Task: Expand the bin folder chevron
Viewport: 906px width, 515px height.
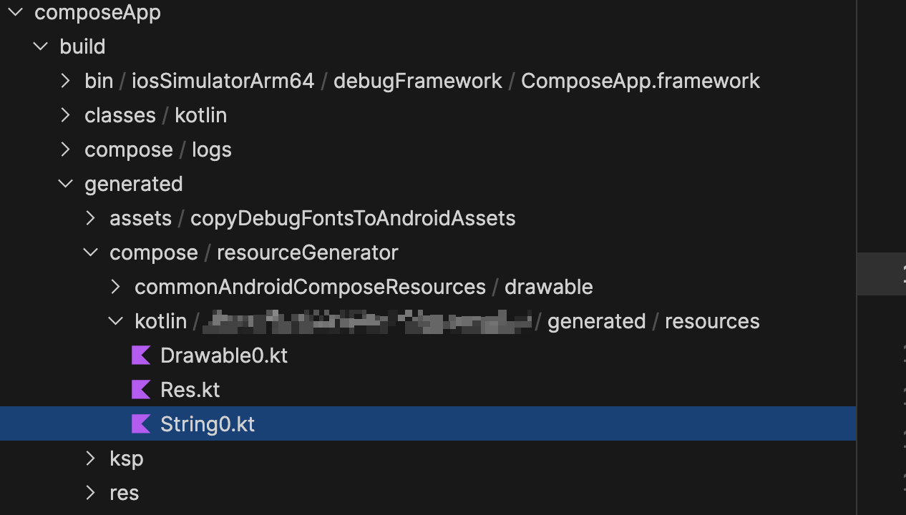Action: pos(65,81)
